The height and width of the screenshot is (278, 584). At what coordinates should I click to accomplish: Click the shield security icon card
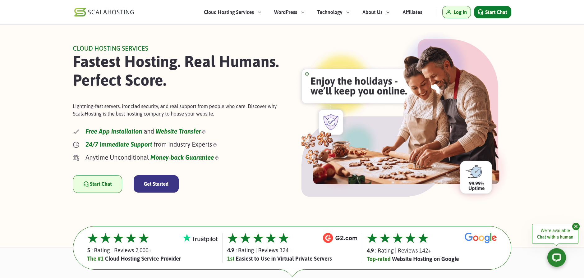coord(331,122)
